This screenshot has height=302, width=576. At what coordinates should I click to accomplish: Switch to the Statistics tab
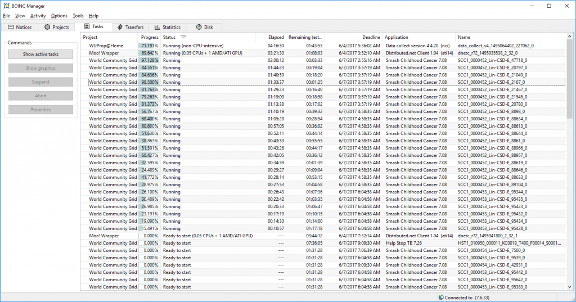coord(168,27)
